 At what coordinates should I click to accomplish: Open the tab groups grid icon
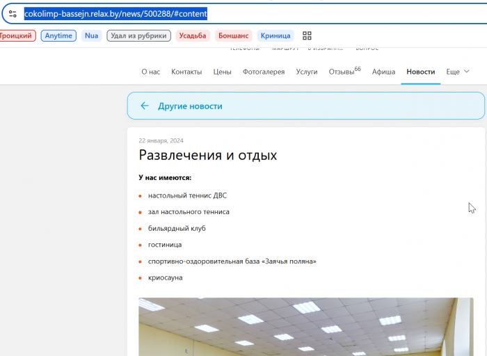click(x=307, y=35)
